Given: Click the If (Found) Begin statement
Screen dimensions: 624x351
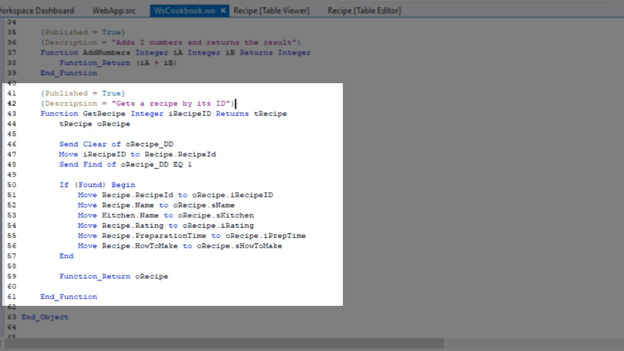Looking at the screenshot, I should pos(97,185).
